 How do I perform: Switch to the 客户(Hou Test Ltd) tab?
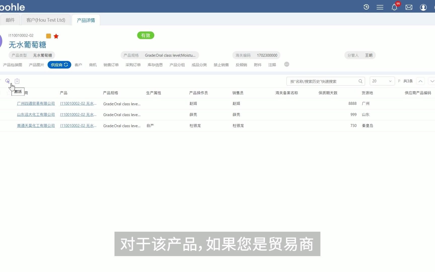coord(46,20)
